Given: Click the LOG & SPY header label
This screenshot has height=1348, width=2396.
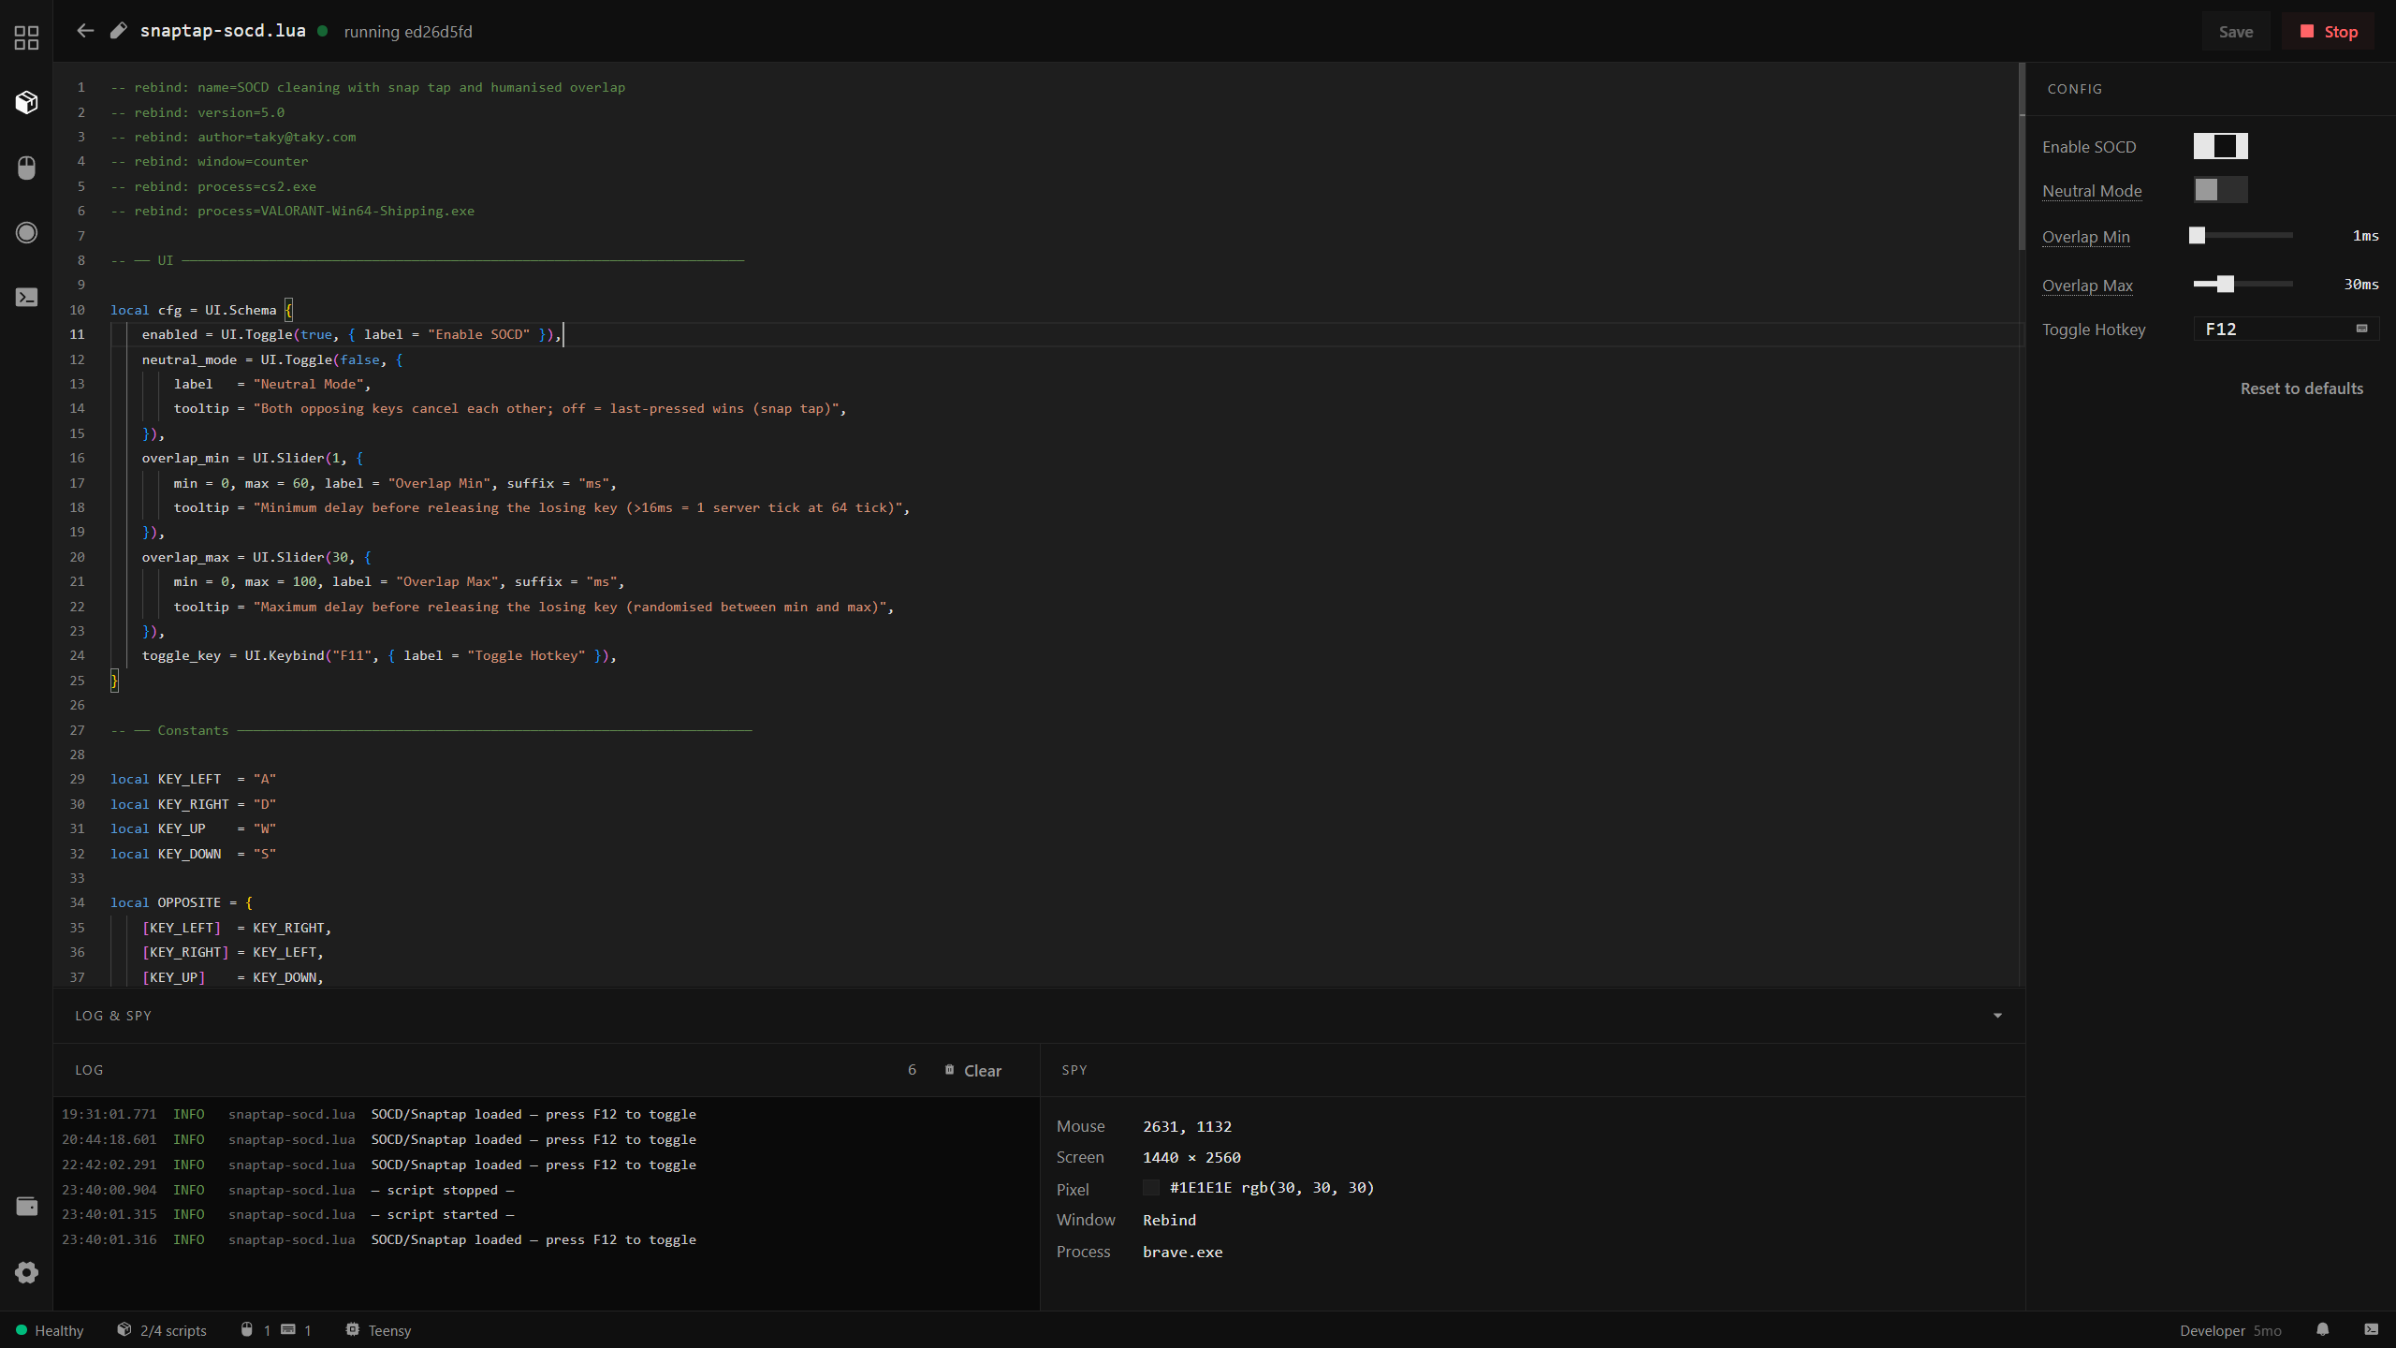Looking at the screenshot, I should pos(113,1016).
